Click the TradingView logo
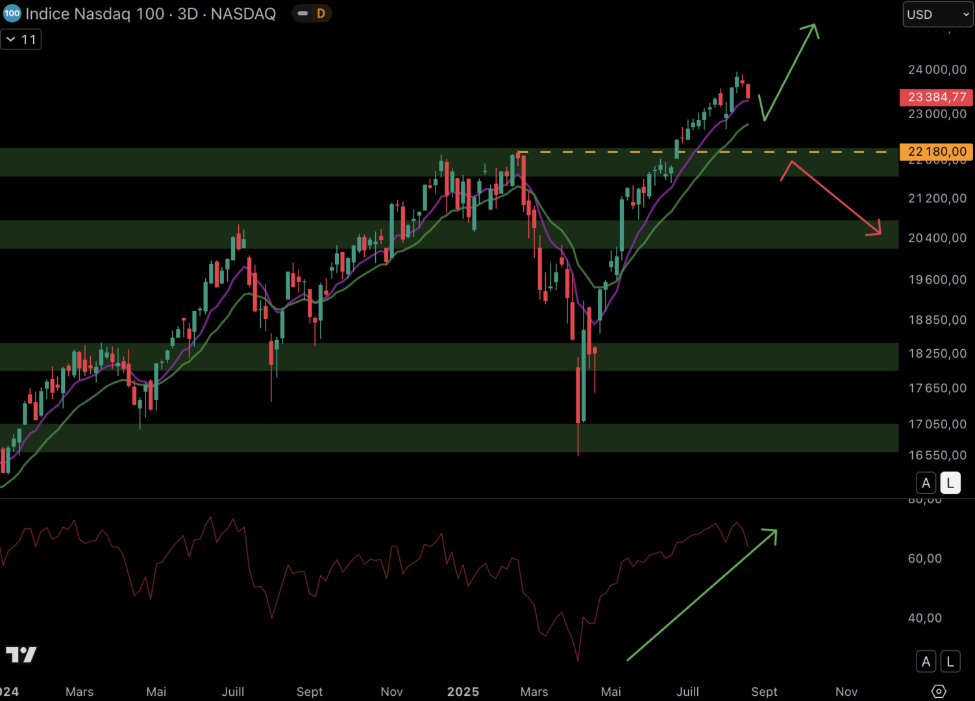 pyautogui.click(x=21, y=655)
